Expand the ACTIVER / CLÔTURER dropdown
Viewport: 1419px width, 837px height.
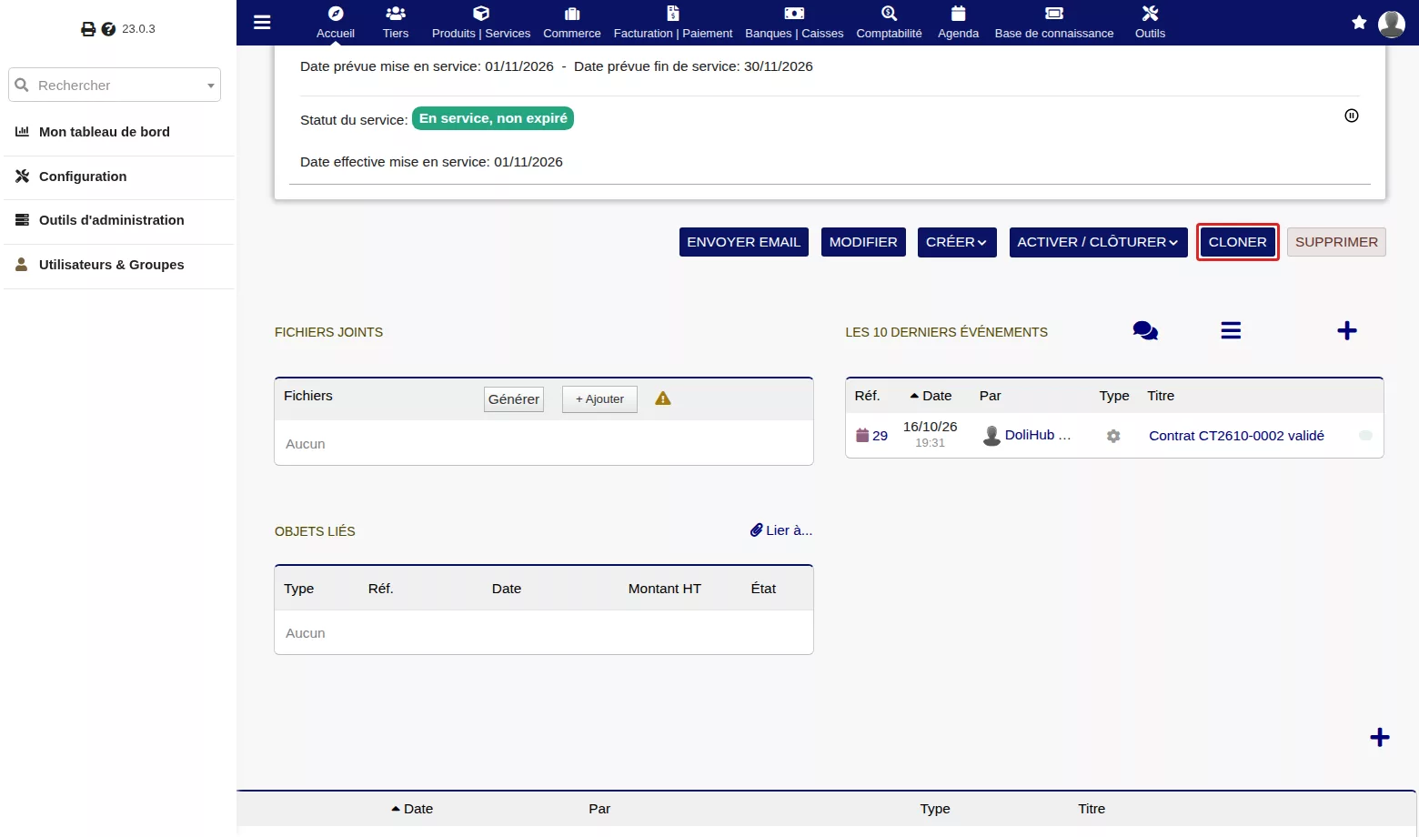(x=1099, y=242)
